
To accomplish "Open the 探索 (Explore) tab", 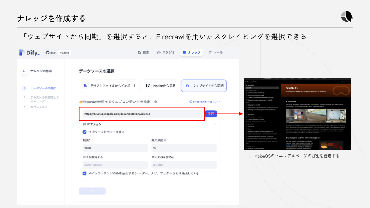I will click(143, 53).
